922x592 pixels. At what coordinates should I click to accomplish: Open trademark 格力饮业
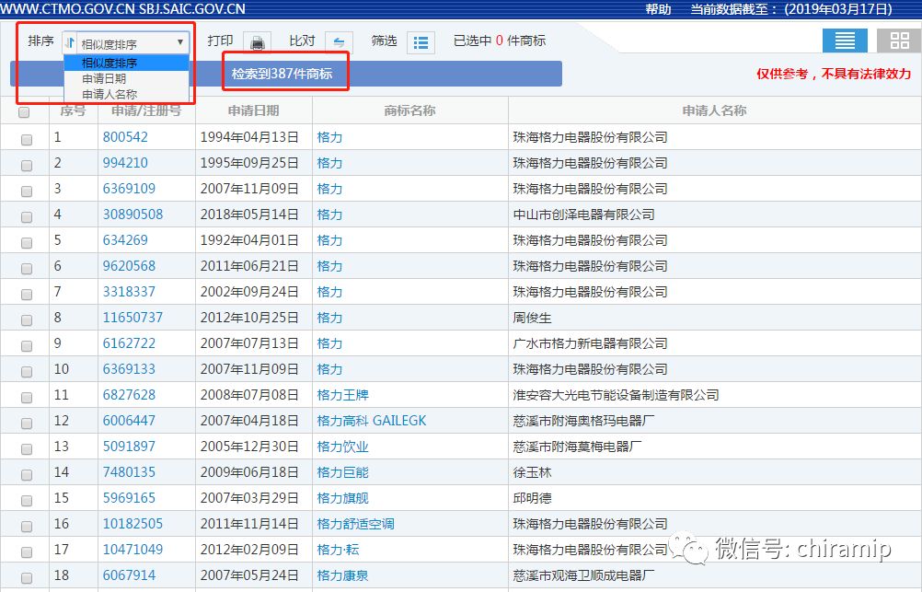click(343, 447)
